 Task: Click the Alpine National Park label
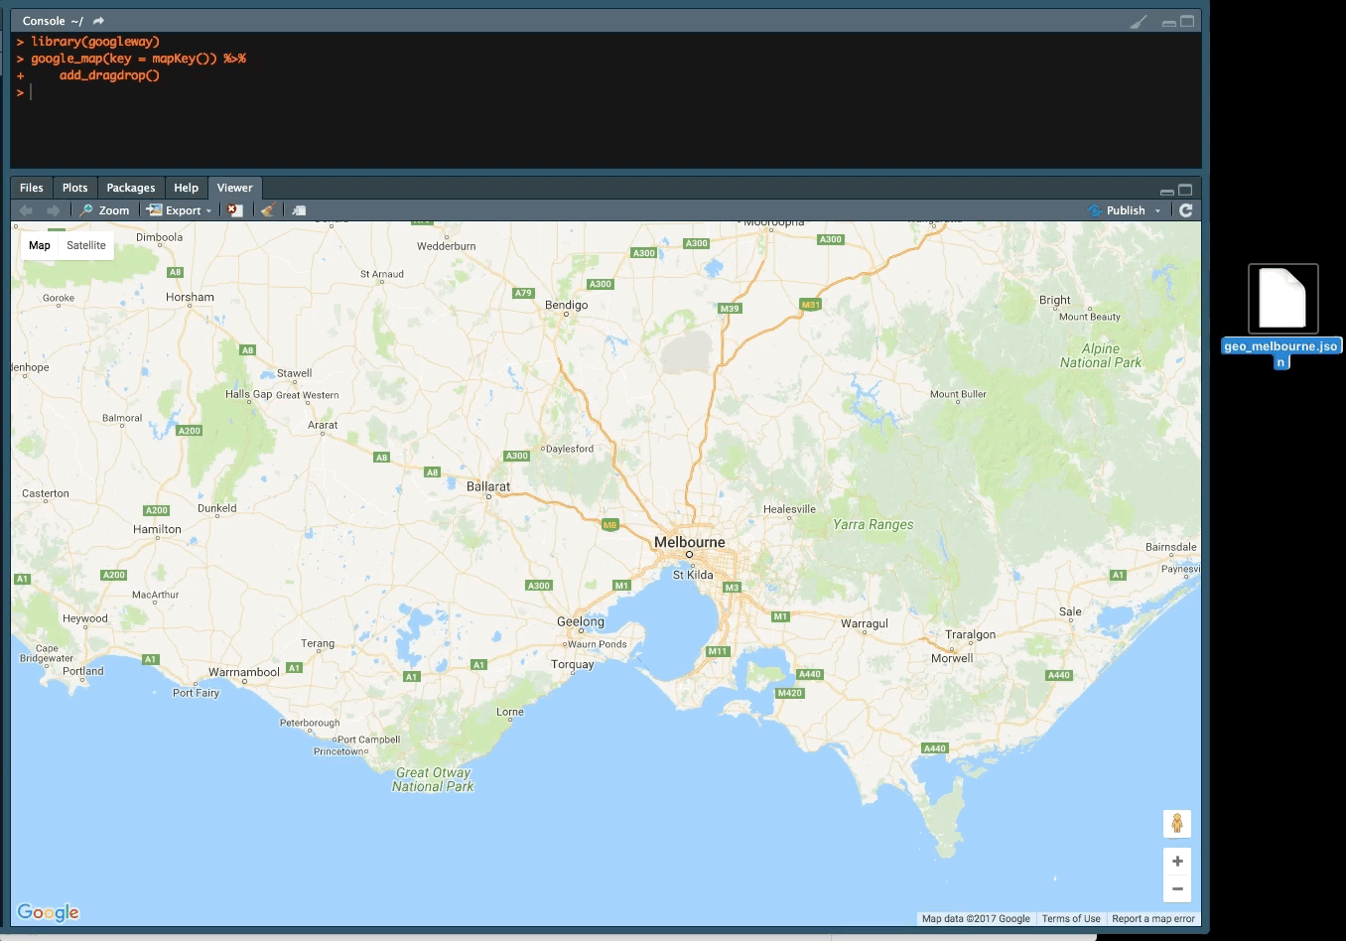pos(1101,355)
